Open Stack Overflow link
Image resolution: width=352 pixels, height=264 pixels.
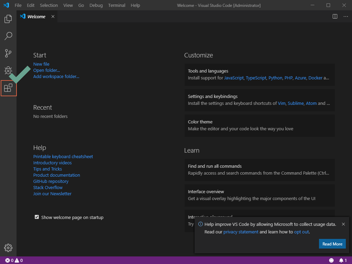[48, 187]
